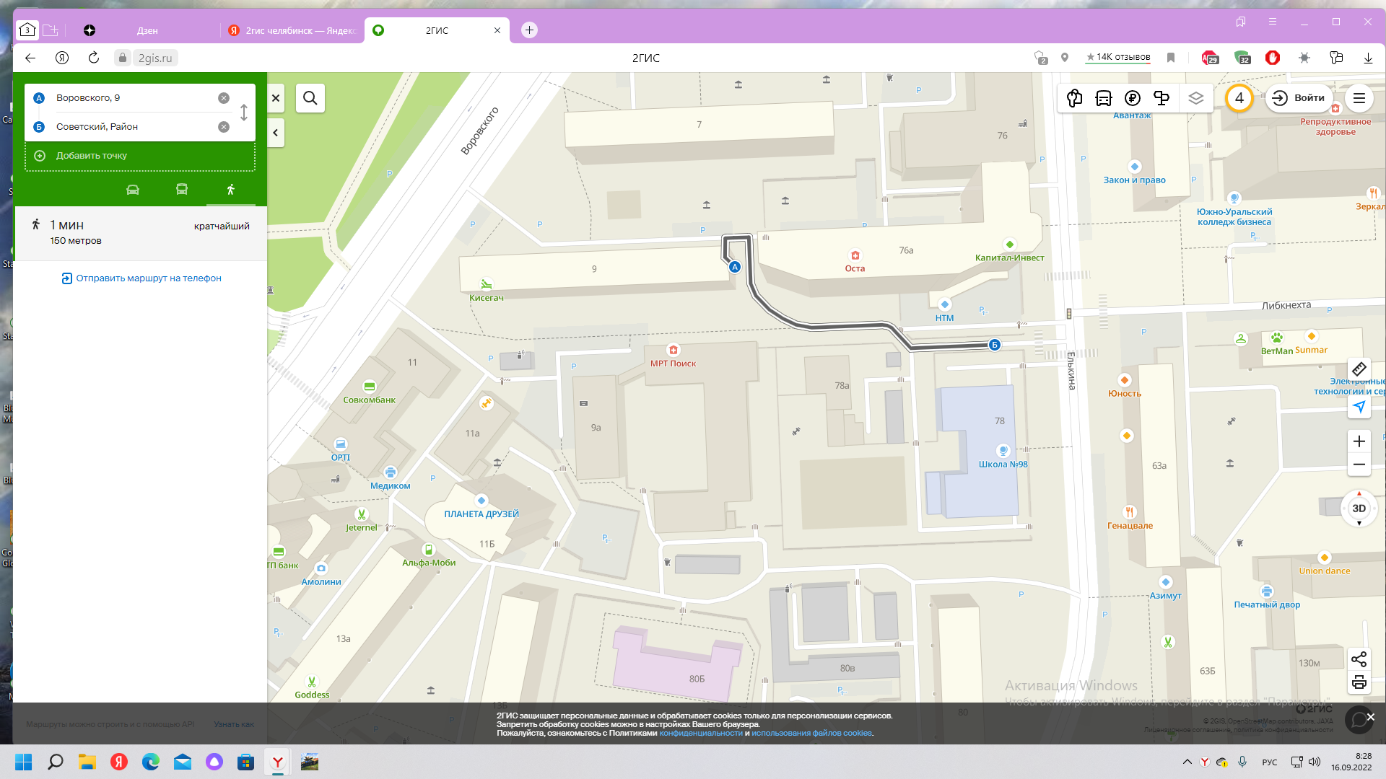
Task: Print the map
Action: click(x=1359, y=682)
